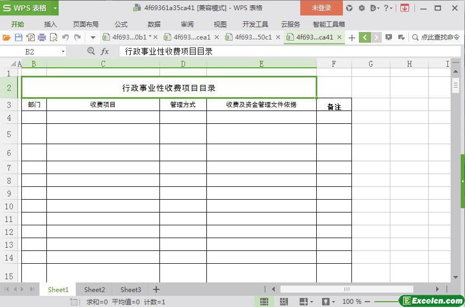This screenshot has height=307, width=465.
Task: Open the 开发工具 ribbon tab
Action: tap(255, 25)
